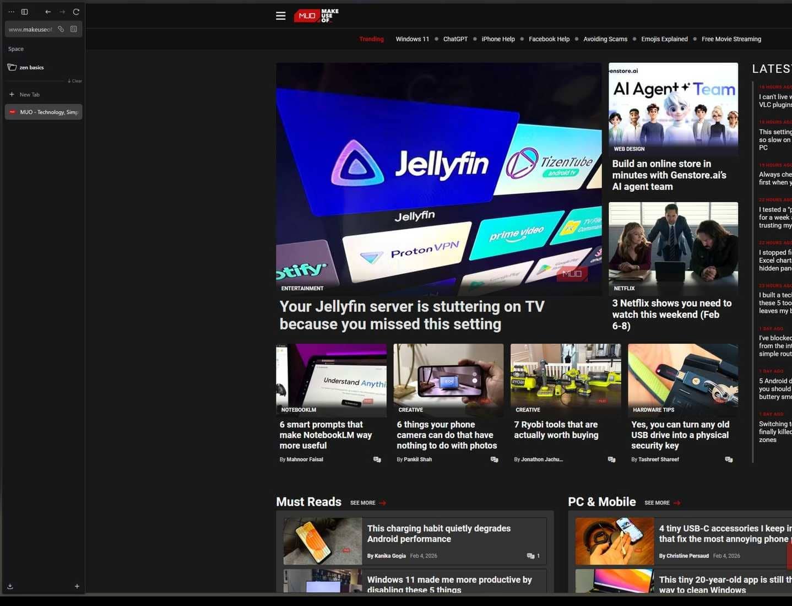Open comments on the charging habit article
The width and height of the screenshot is (792, 606).
tap(533, 556)
